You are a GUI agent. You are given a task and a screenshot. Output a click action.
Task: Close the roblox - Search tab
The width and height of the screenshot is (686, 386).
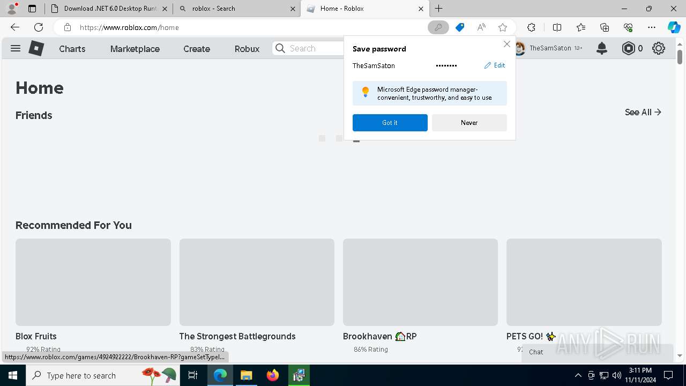pyautogui.click(x=293, y=9)
